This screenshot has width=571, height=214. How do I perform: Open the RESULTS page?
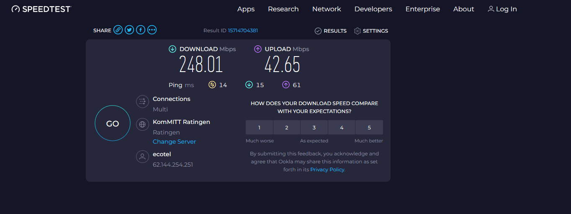(330, 31)
